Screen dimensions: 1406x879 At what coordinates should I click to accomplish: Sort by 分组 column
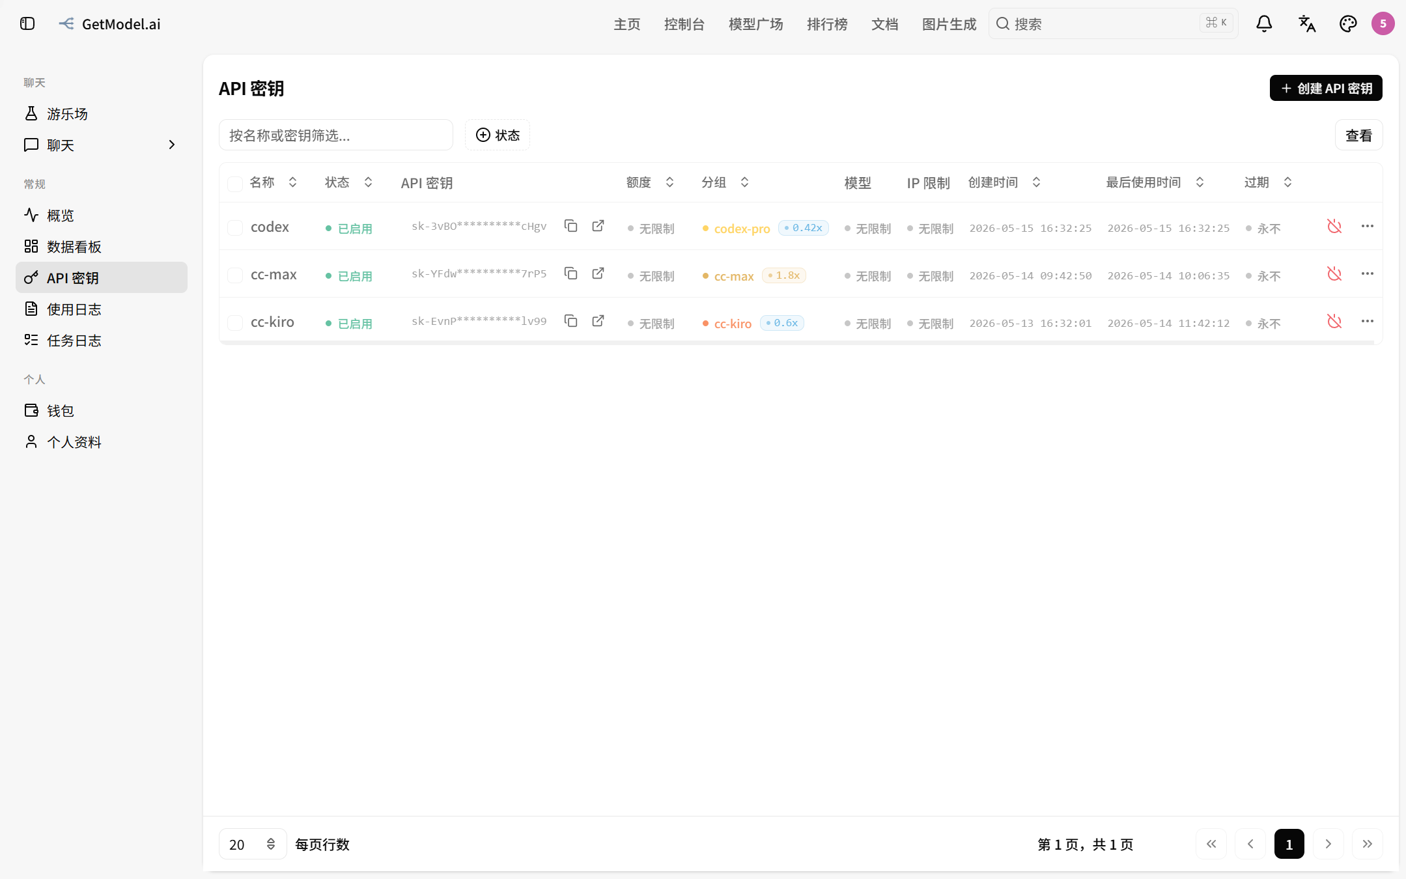coord(725,182)
